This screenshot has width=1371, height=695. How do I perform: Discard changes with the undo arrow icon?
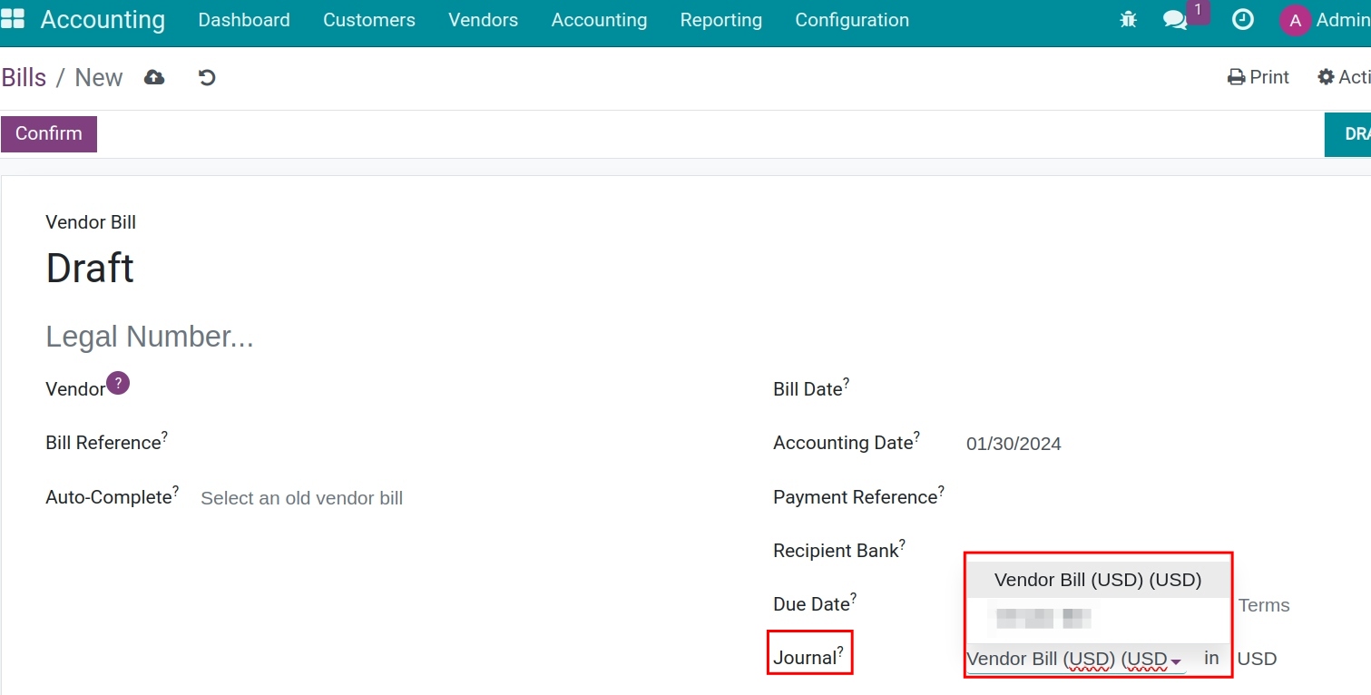[207, 77]
